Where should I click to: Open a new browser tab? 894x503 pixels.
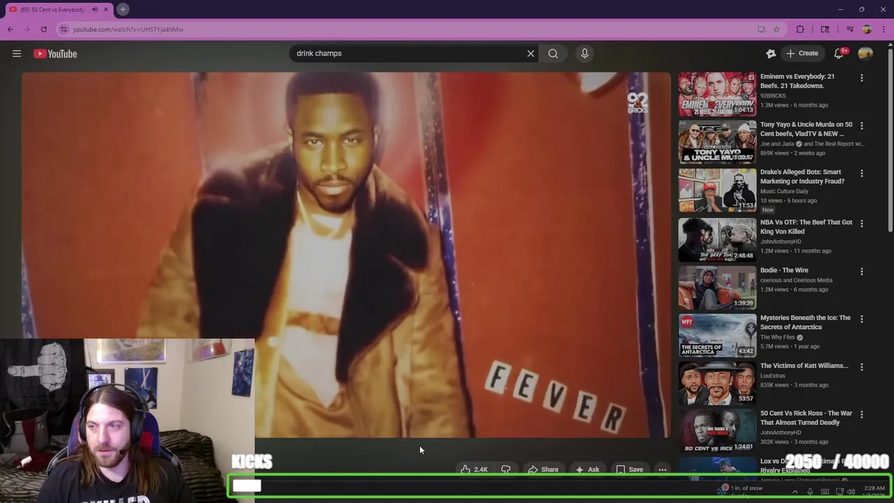pos(122,9)
